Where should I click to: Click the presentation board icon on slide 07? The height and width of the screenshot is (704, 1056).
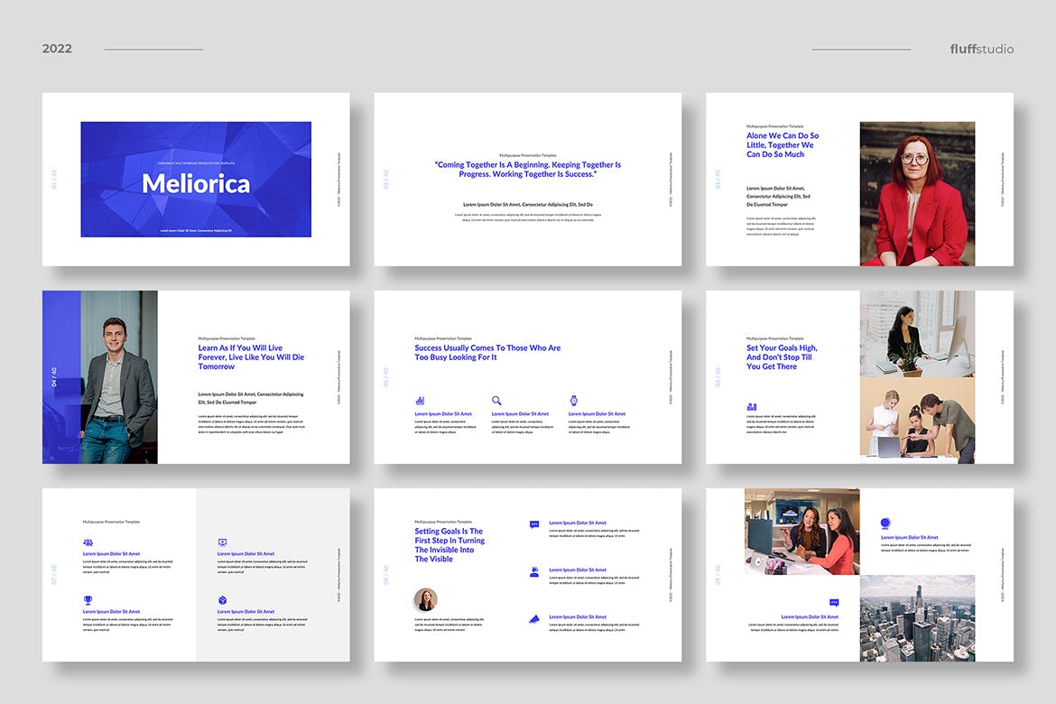[x=222, y=542]
